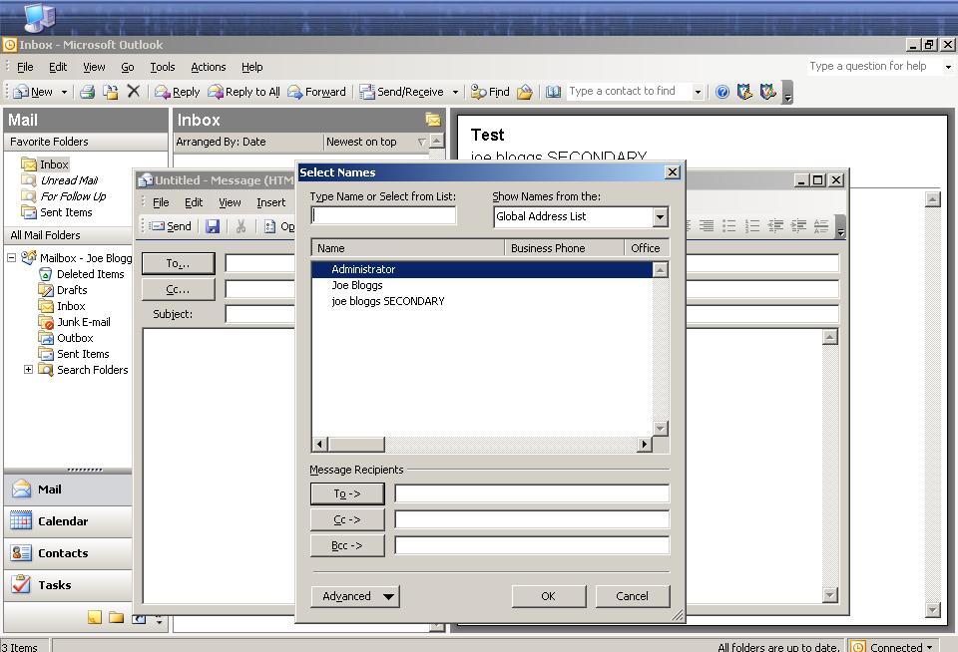The width and height of the screenshot is (958, 652).
Task: Click Reply to All in toolbar
Action: tap(243, 92)
